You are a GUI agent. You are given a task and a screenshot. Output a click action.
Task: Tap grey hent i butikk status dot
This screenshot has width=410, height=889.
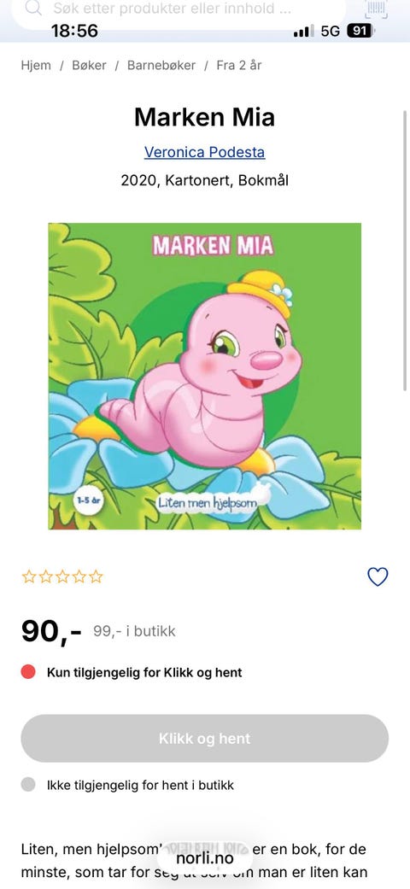click(x=28, y=785)
